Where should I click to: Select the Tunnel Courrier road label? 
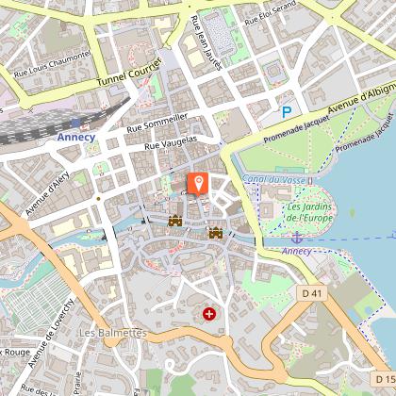point(129,73)
